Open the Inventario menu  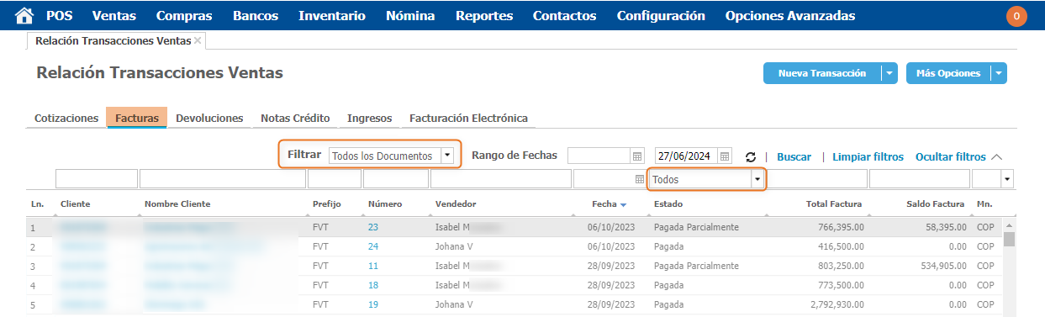pyautogui.click(x=332, y=16)
